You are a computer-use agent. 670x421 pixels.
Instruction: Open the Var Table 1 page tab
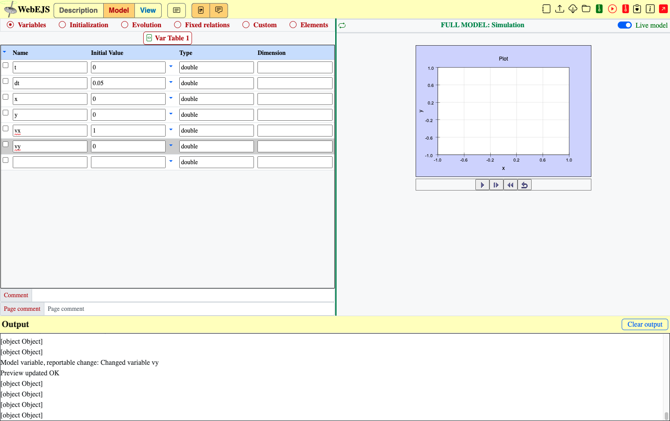pos(168,38)
